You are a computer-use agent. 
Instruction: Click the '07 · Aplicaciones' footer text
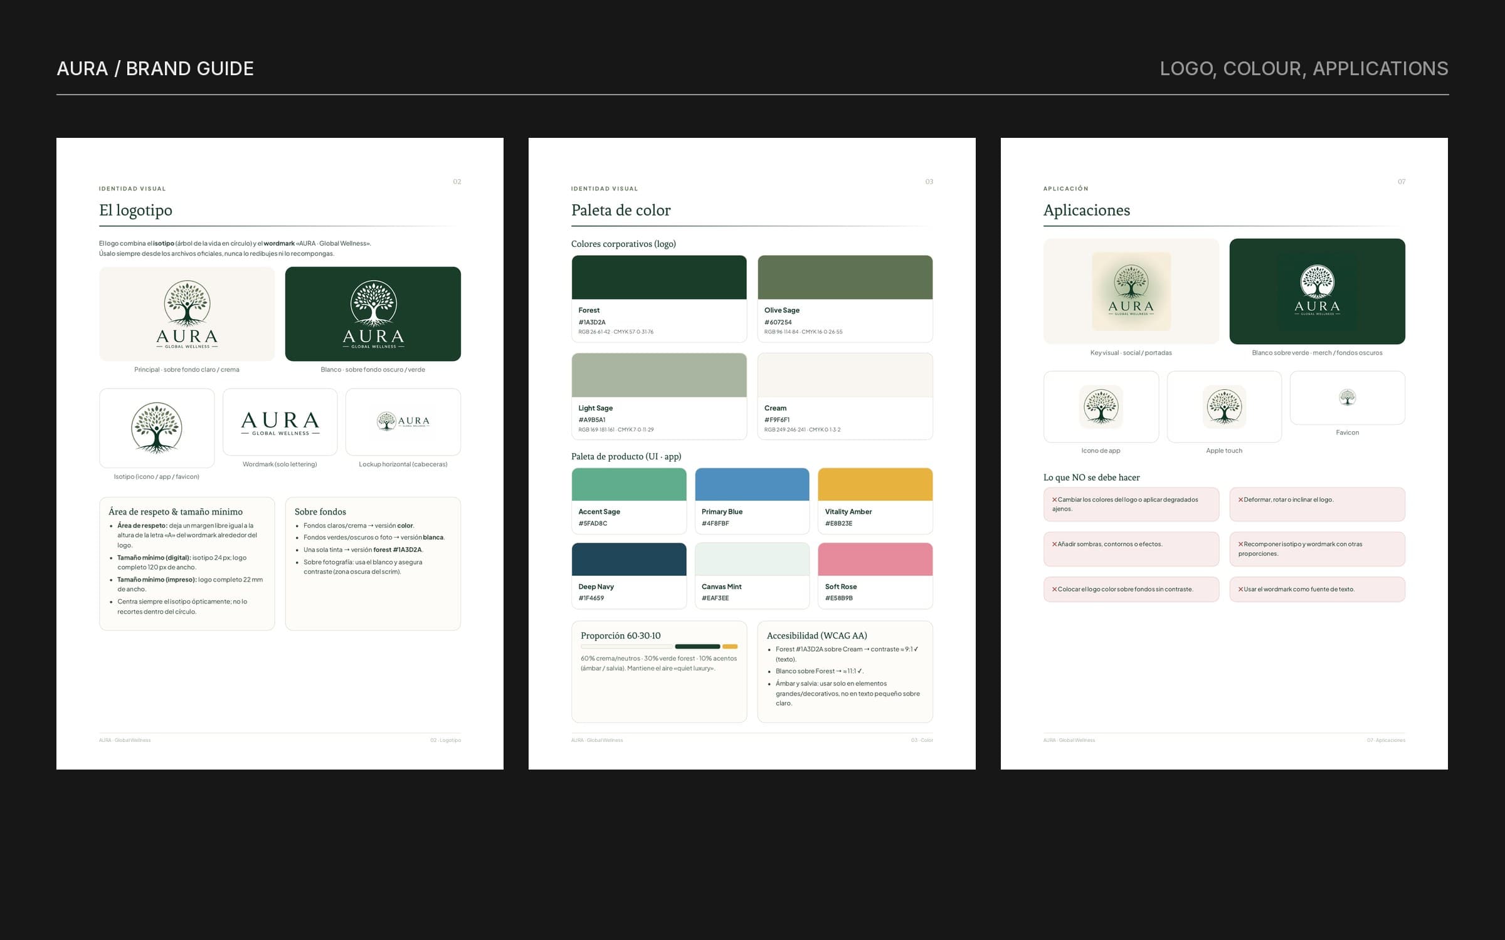1386,740
